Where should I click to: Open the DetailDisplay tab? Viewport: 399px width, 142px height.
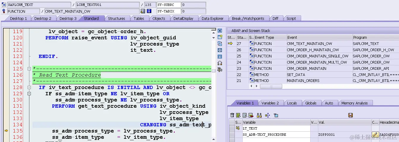pyautogui.click(x=183, y=18)
